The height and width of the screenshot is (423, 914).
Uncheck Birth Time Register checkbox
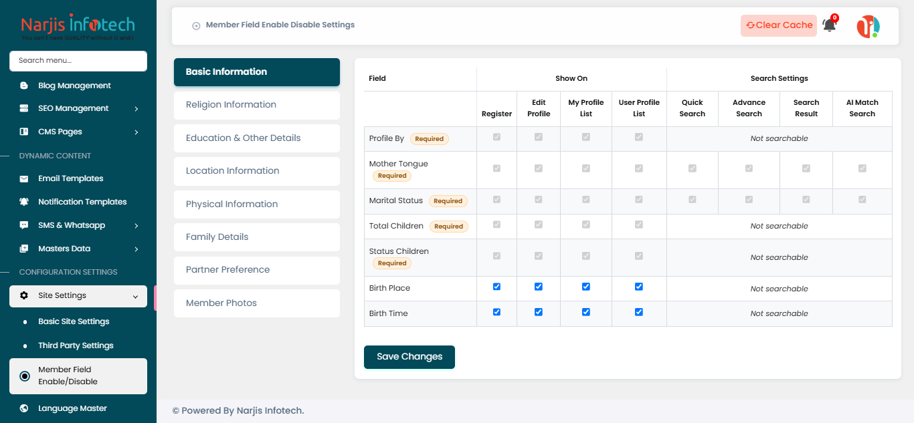[496, 312]
